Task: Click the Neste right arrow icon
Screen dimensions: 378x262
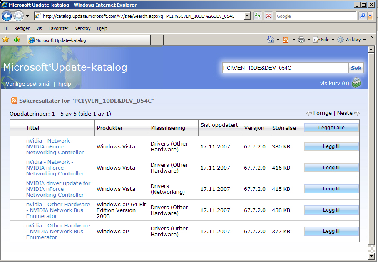Action: coord(357,113)
